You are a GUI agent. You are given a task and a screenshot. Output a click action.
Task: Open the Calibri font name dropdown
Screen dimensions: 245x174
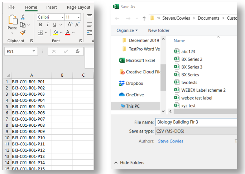click(62, 17)
